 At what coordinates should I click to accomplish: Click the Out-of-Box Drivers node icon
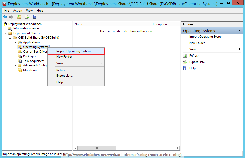click(x=20, y=52)
